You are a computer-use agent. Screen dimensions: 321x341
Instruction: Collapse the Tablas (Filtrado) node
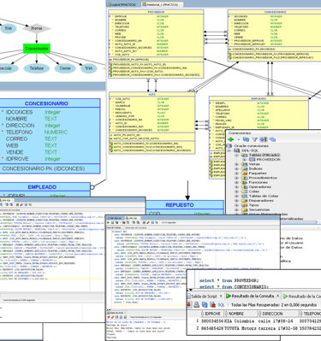pyautogui.click(x=236, y=155)
